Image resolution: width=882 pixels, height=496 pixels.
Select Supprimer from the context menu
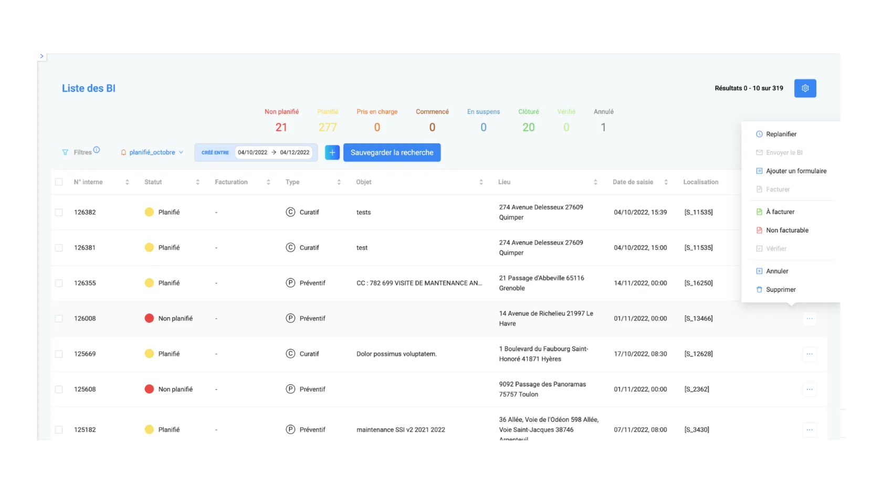[780, 290]
